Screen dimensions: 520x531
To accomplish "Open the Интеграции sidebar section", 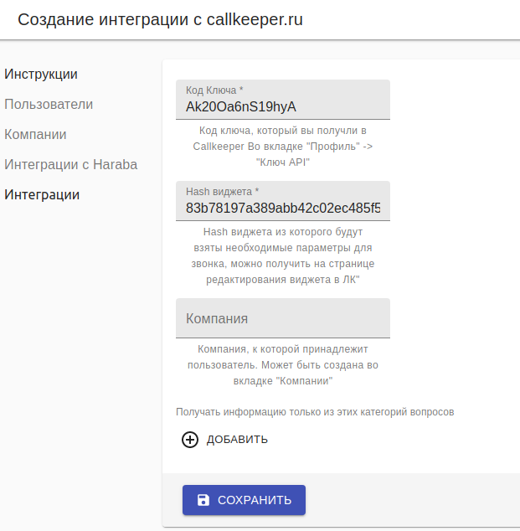I will pos(42,194).
